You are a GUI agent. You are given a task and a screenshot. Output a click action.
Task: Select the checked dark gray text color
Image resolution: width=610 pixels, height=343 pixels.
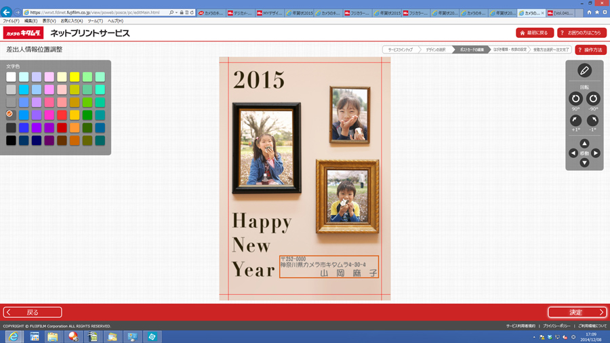pyautogui.click(x=11, y=115)
